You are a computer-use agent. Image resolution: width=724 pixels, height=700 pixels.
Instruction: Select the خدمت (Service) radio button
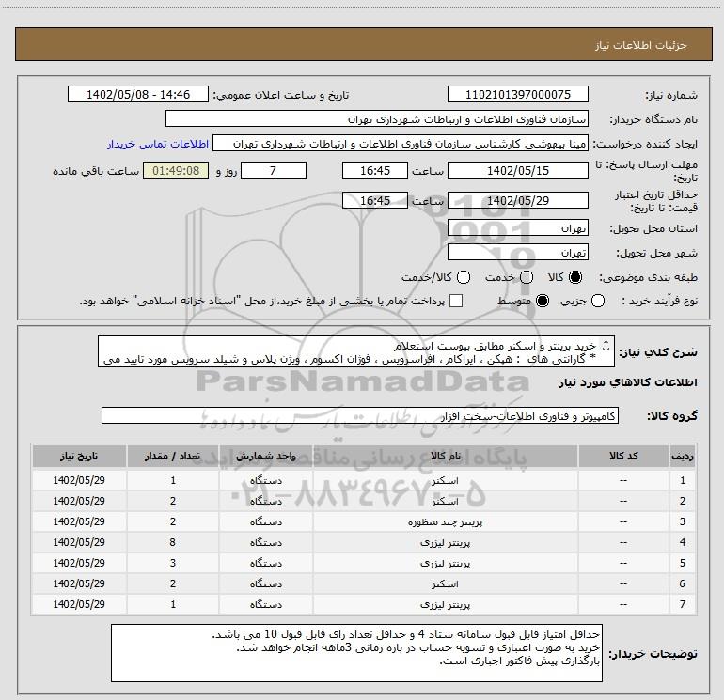point(527,277)
